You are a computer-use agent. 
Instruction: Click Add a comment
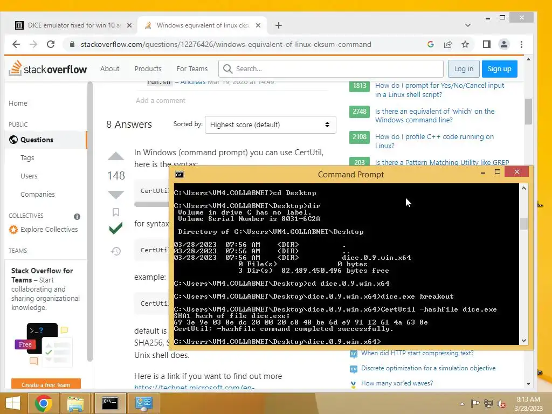(161, 101)
